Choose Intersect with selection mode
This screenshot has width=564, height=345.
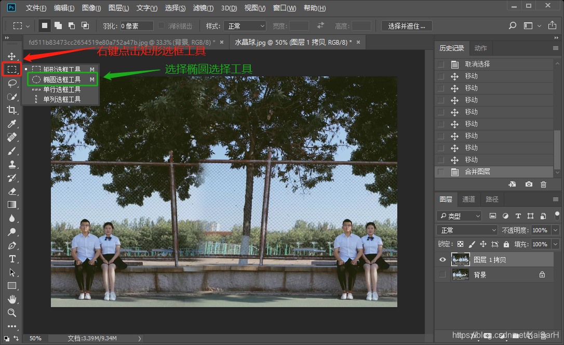coord(85,25)
